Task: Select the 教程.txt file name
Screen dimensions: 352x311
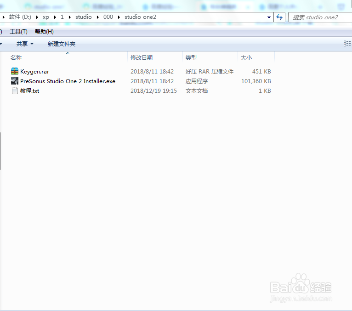Action: [x=29, y=91]
